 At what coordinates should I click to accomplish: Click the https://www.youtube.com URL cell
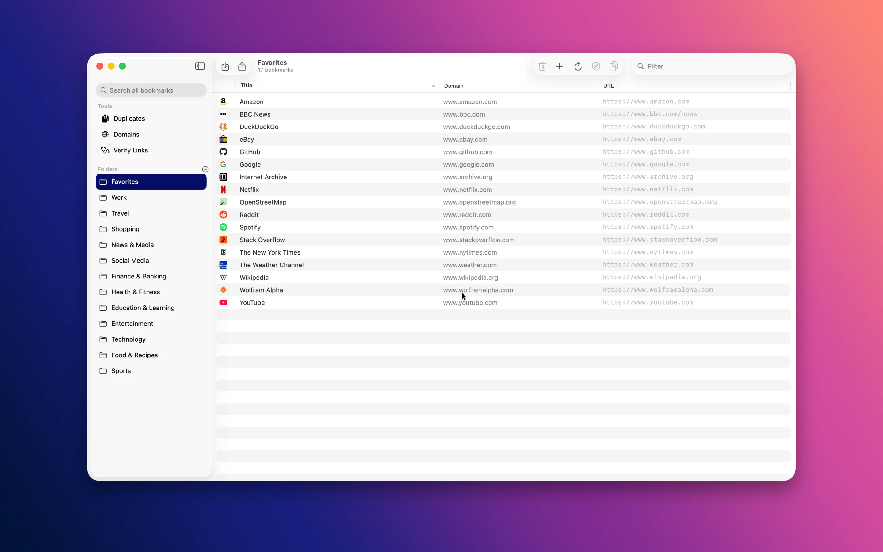648,302
